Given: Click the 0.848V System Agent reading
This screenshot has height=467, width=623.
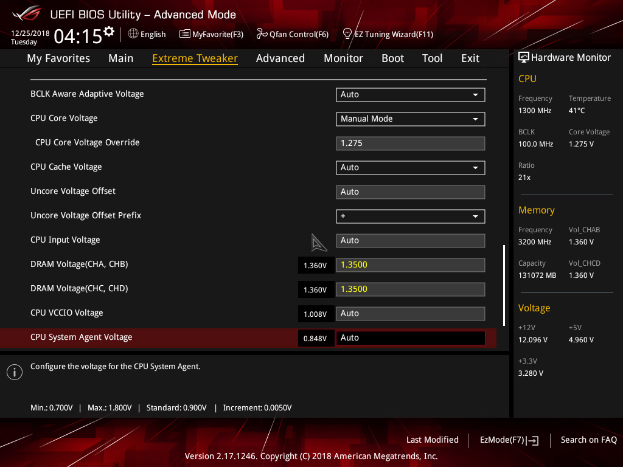Looking at the screenshot, I should pyautogui.click(x=316, y=338).
